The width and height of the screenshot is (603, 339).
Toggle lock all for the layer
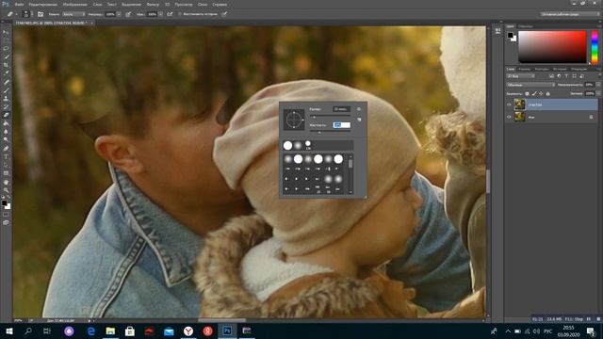(x=548, y=94)
